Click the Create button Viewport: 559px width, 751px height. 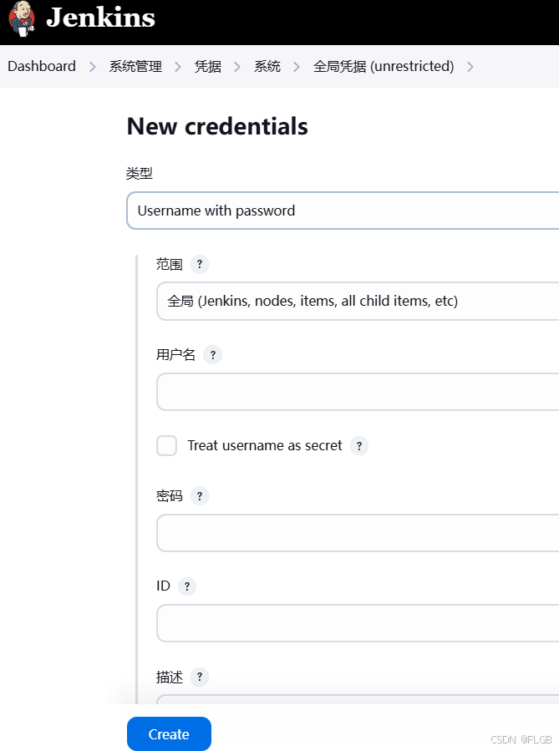[169, 733]
